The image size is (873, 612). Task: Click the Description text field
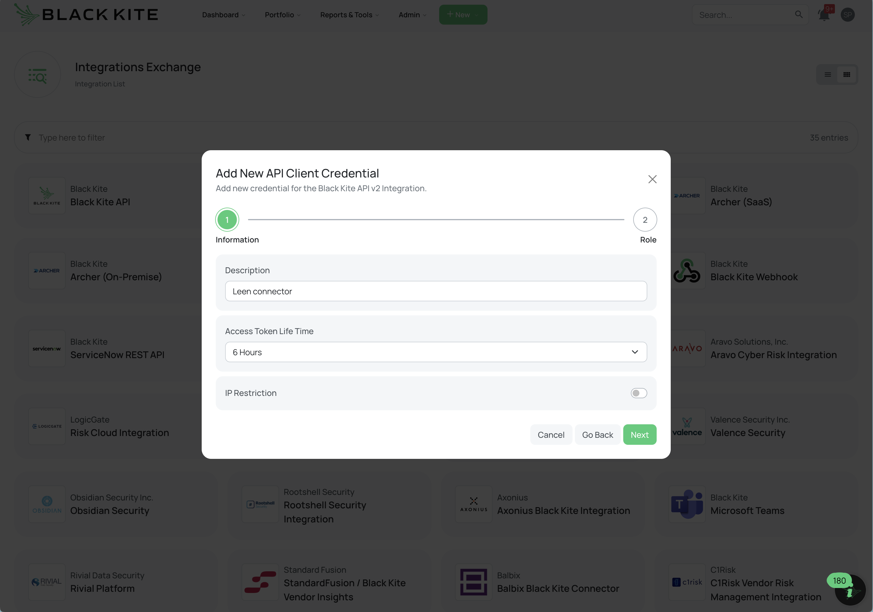point(436,291)
